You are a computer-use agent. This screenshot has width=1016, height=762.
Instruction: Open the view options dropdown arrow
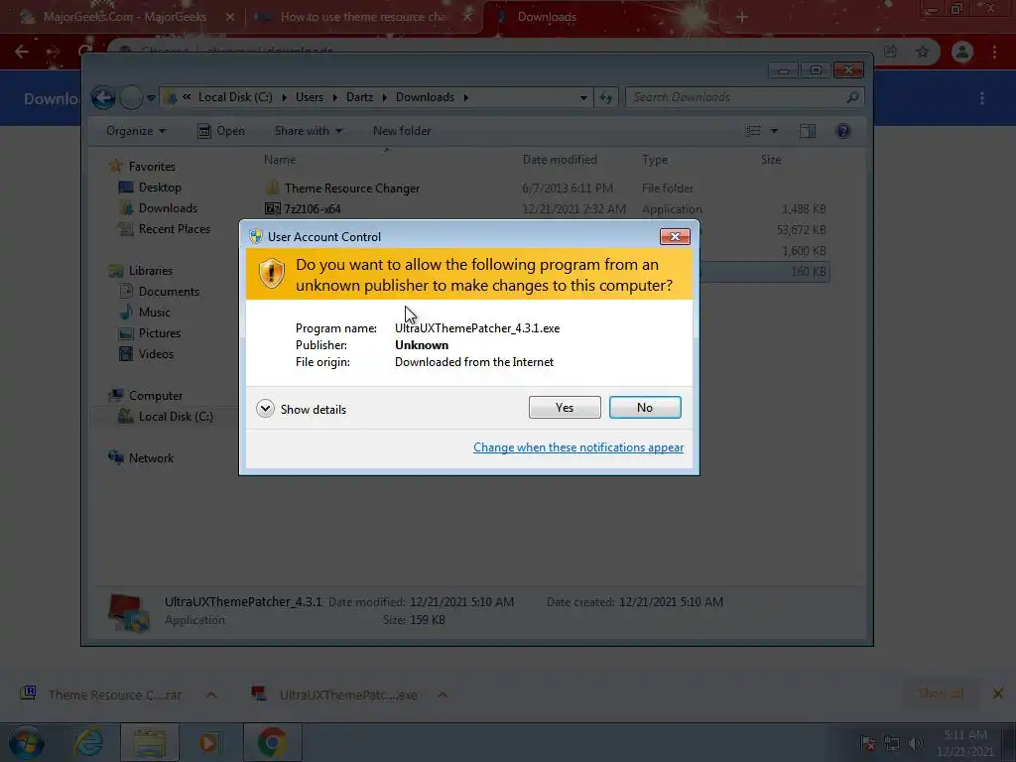coord(774,131)
